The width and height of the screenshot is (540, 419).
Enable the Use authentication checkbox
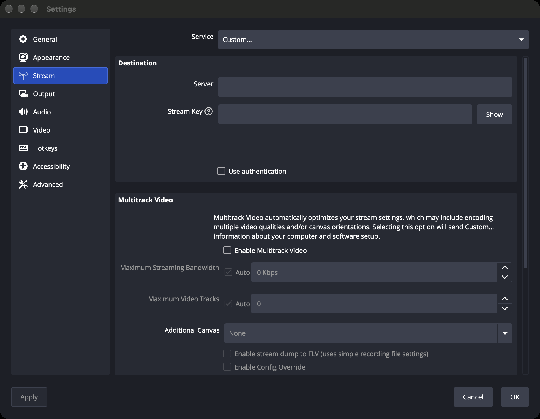point(221,171)
